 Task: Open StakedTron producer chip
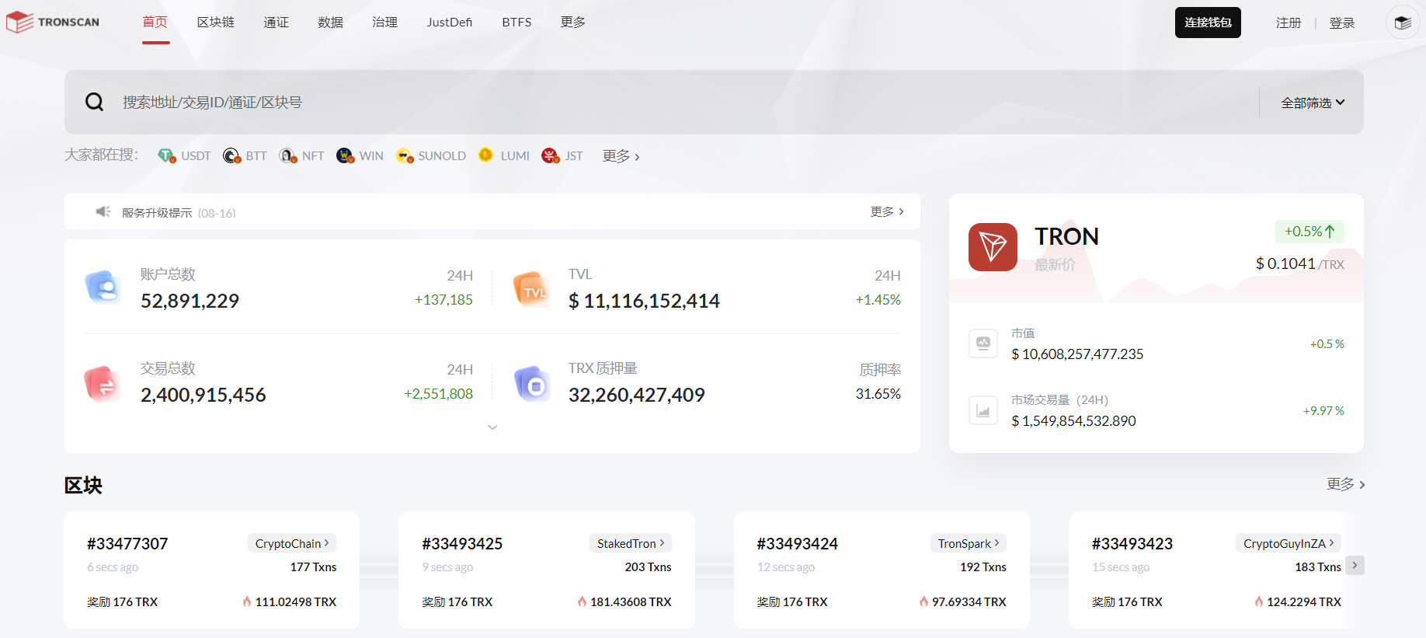click(631, 543)
